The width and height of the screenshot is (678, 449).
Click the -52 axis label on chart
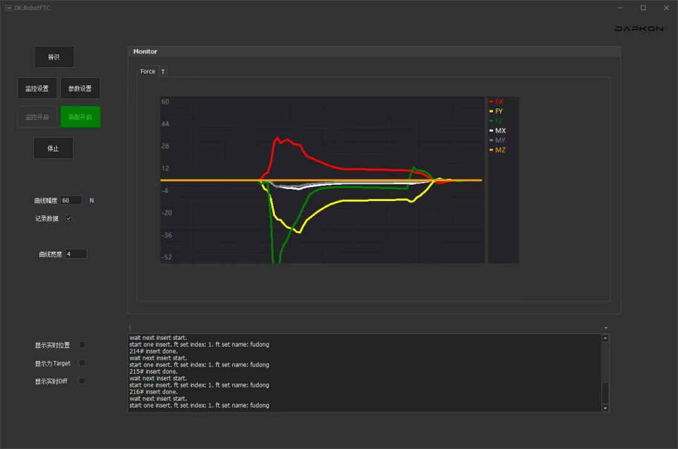(x=166, y=257)
